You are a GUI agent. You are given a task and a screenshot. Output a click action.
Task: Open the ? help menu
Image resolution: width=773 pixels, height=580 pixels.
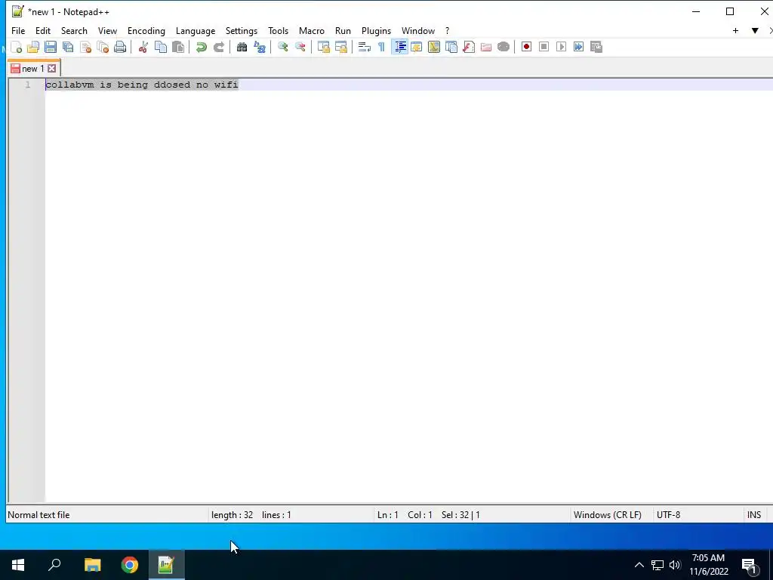point(447,30)
